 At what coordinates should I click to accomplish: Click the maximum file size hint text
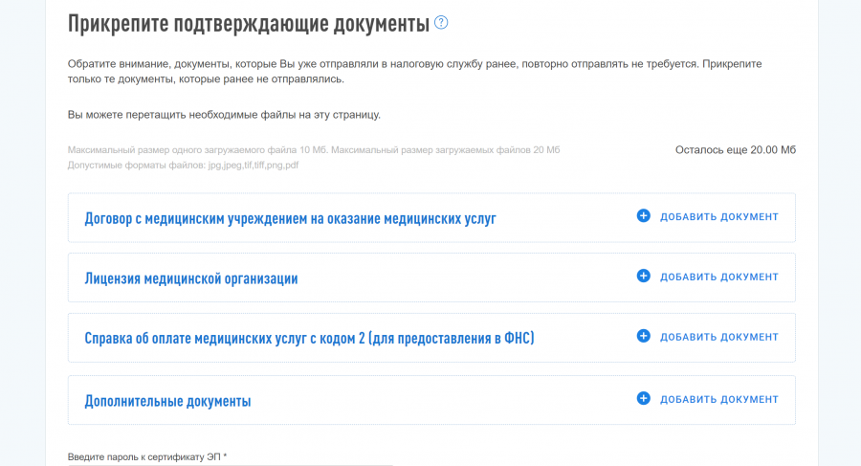tap(313, 151)
